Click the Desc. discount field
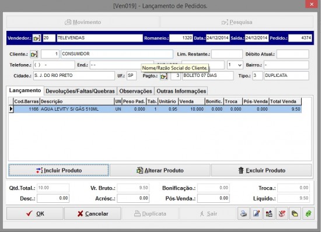Viewport: 321px width, 232px height. point(53,198)
